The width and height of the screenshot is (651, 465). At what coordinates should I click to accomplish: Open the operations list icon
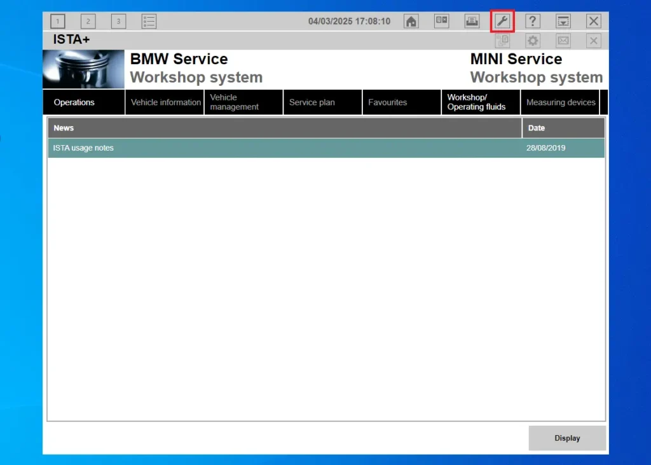(149, 21)
